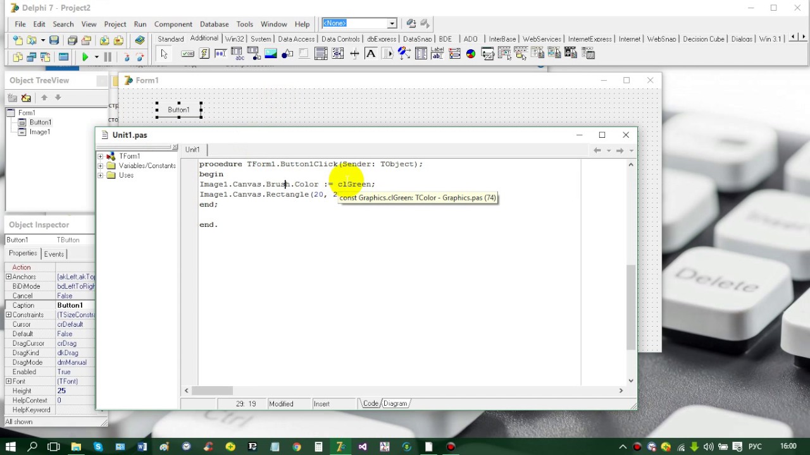Expand the Variables/Constants node
The image size is (810, 455).
[100, 166]
